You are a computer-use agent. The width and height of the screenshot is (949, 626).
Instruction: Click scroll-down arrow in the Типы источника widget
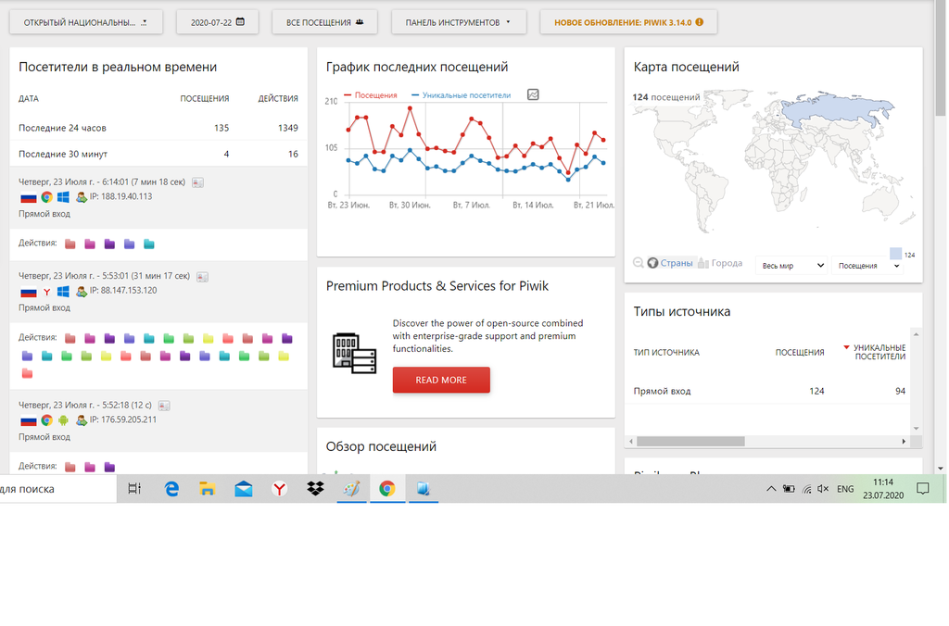916,428
